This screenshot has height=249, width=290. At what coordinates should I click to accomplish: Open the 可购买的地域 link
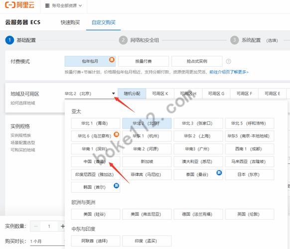(x=23, y=150)
